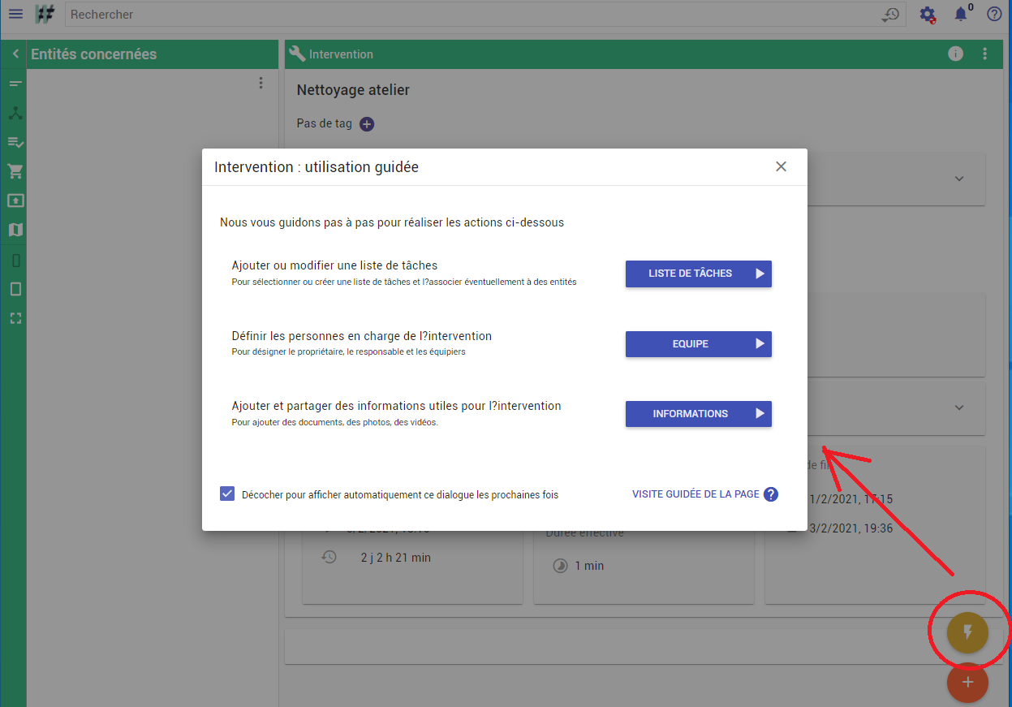The height and width of the screenshot is (707, 1012).
Task: Select the notes lines sidebar icon
Action: [x=15, y=84]
